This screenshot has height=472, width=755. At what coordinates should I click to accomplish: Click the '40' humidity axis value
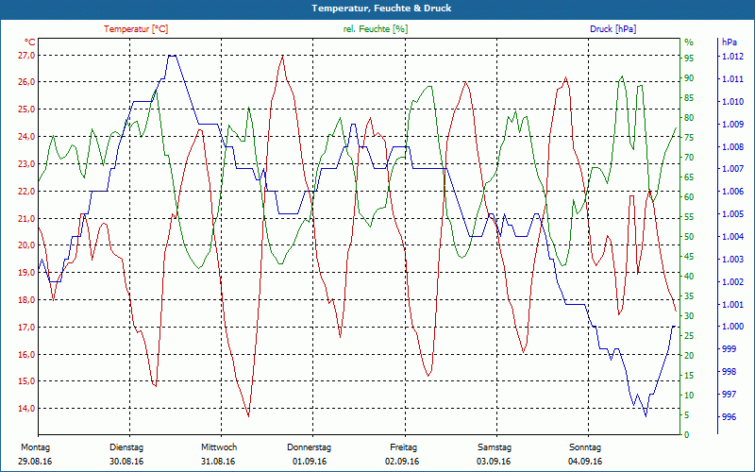[689, 276]
